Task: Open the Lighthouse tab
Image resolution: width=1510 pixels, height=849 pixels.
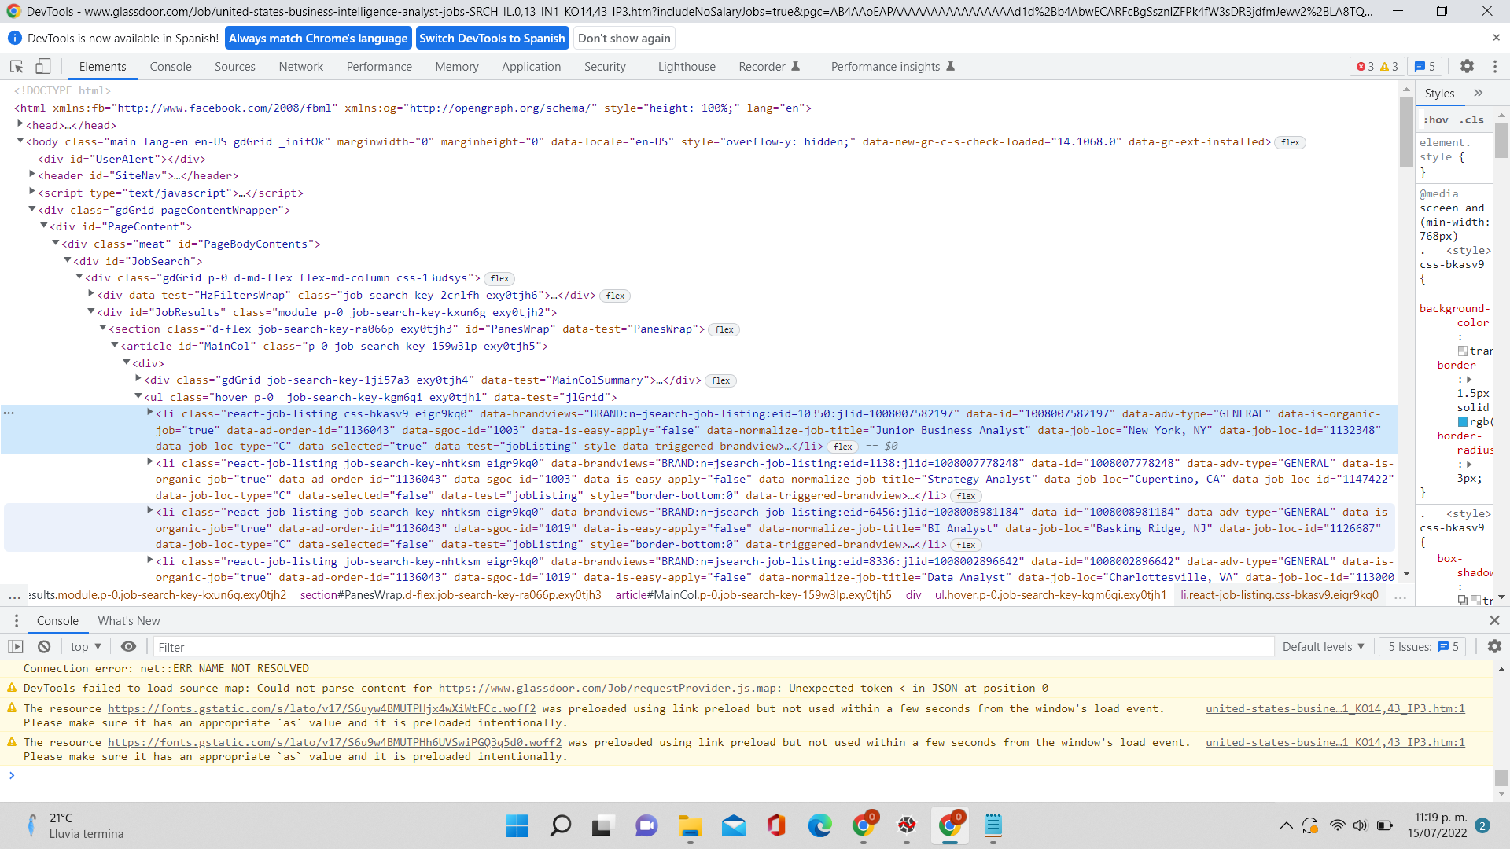Action: tap(687, 67)
